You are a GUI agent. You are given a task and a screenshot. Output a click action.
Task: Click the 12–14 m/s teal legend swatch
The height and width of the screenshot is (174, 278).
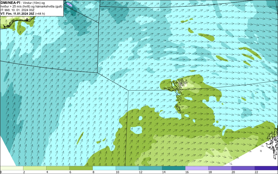coord(150,168)
